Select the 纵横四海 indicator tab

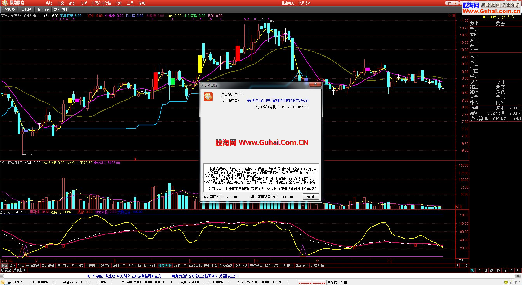317,265
